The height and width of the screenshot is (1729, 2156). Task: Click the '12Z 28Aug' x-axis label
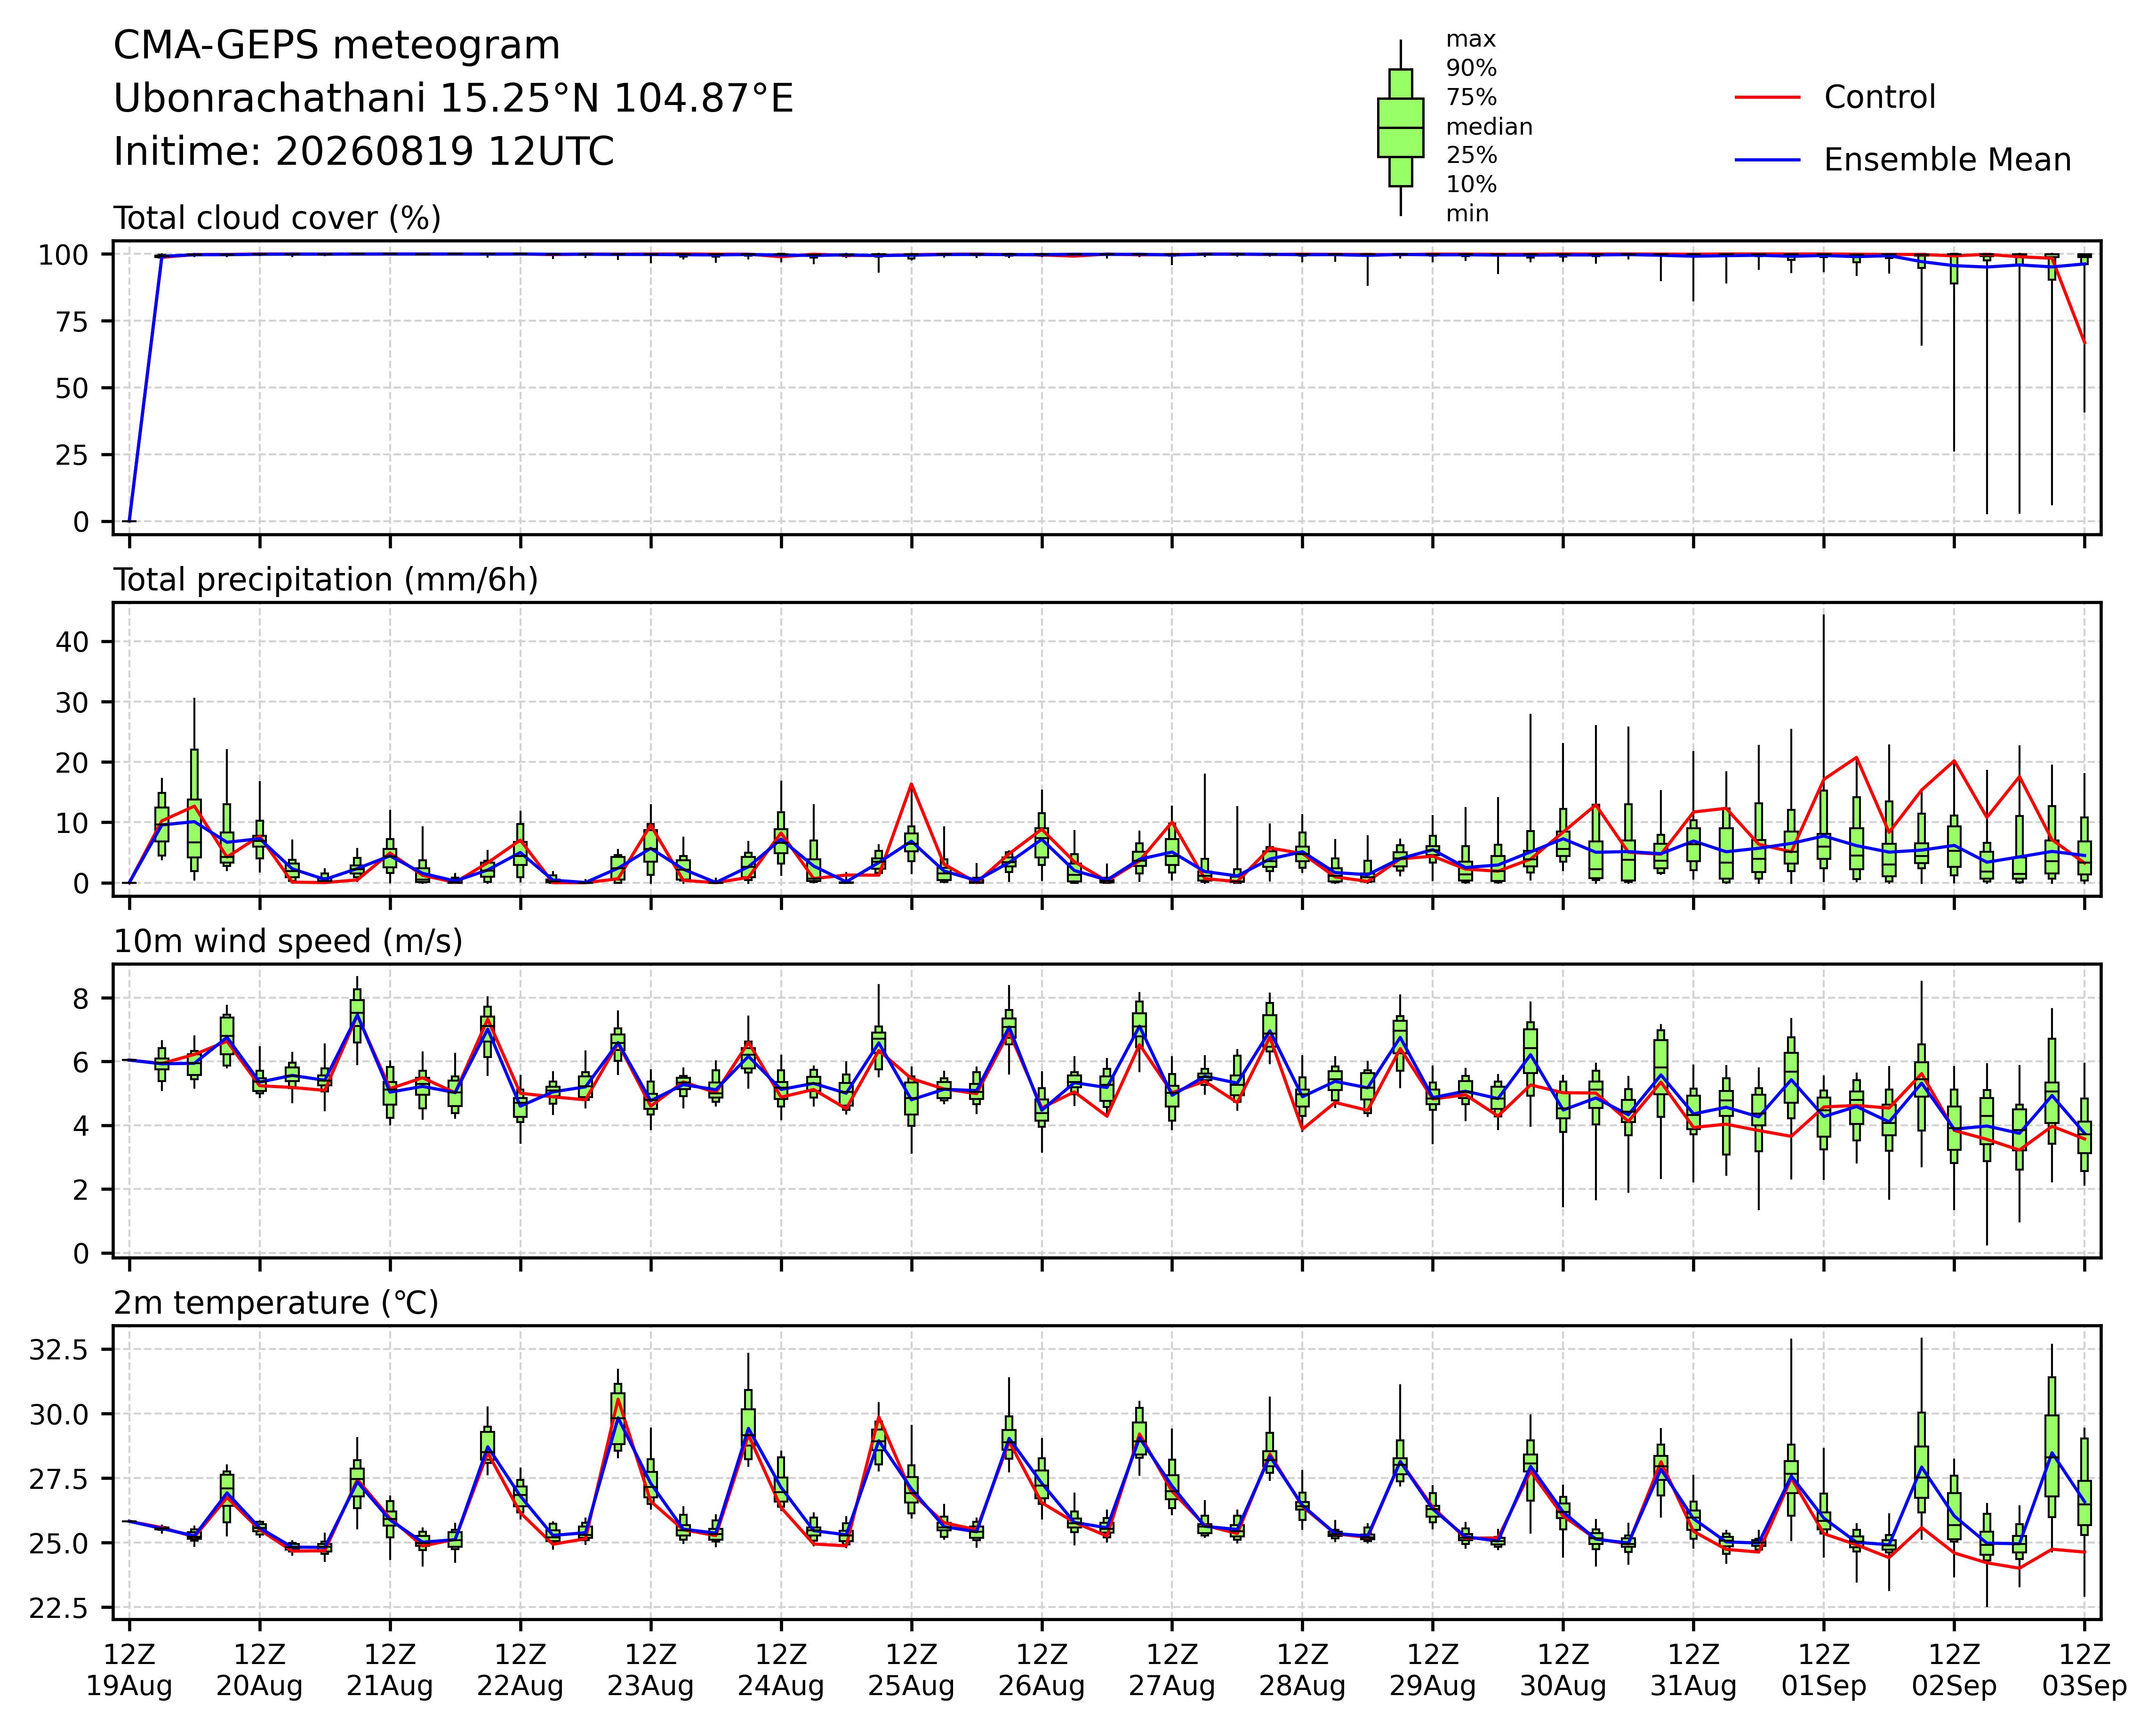click(x=1302, y=1670)
